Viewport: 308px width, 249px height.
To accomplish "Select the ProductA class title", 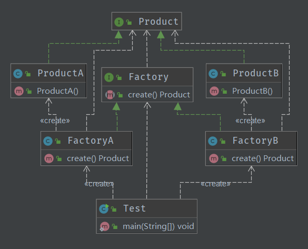I will pyautogui.click(x=61, y=73).
